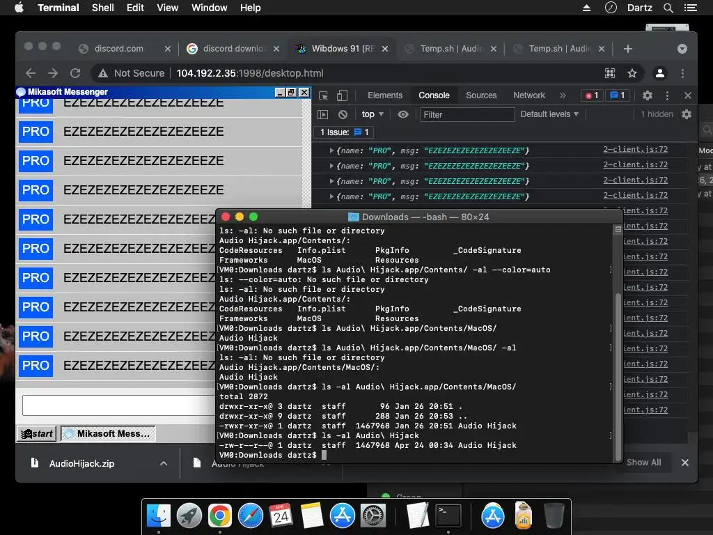Click the Mikasoft Messenger input box

coord(119,405)
